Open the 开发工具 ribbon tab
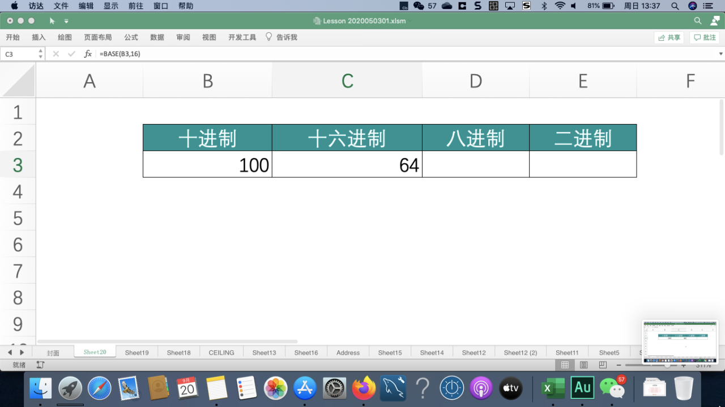This screenshot has height=407, width=725. coord(242,37)
